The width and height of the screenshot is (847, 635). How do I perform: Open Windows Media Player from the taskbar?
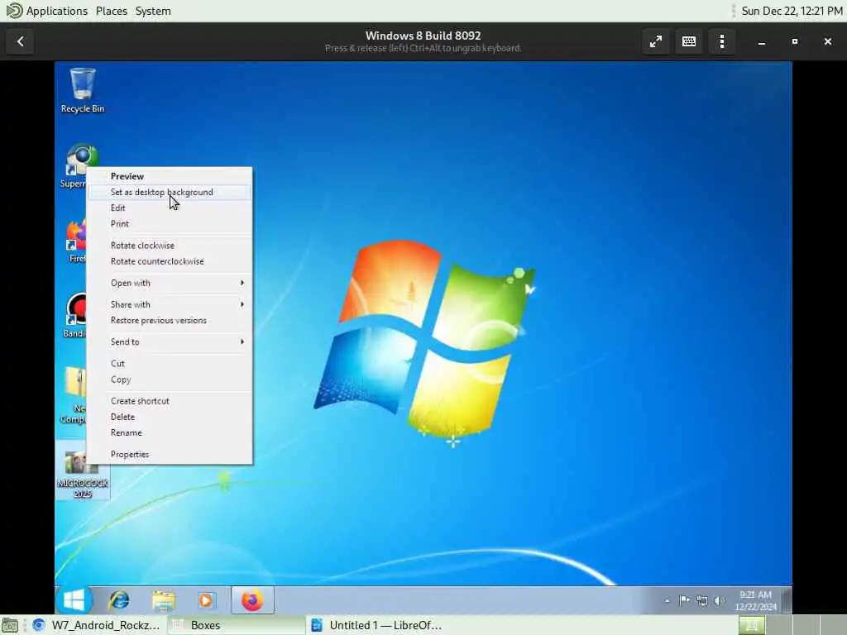coord(206,600)
